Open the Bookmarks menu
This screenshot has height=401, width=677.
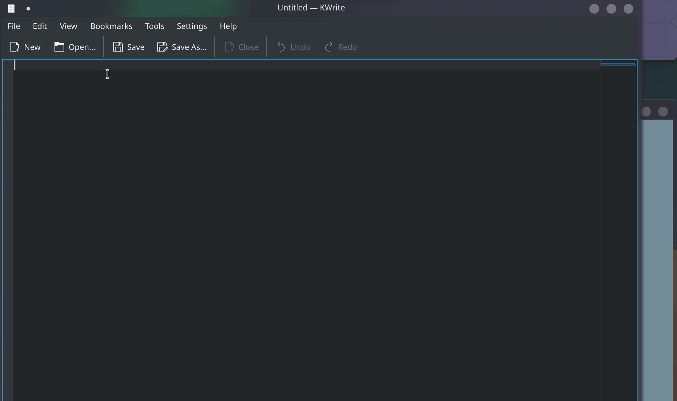(111, 26)
